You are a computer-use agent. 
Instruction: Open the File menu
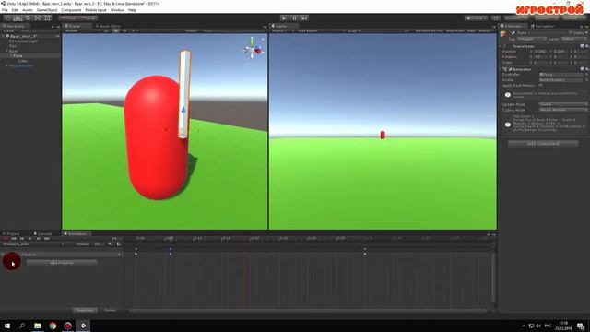(5, 10)
